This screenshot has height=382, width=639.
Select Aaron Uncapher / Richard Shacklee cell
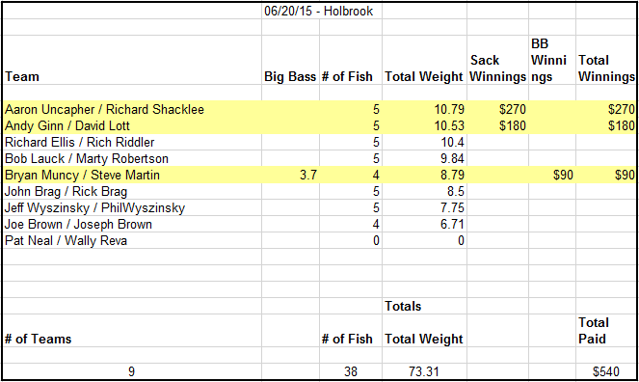coord(132,109)
